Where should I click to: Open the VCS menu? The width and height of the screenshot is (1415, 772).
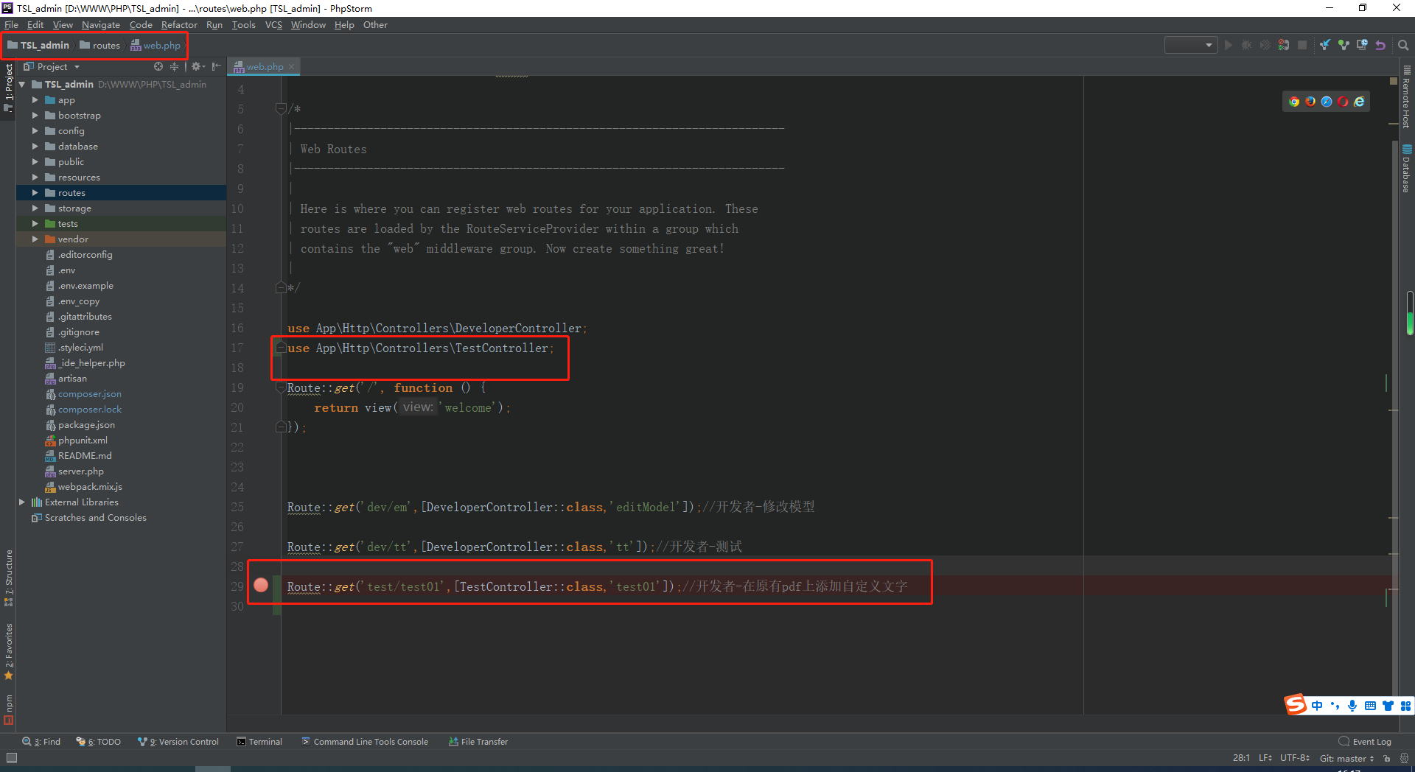coord(273,24)
